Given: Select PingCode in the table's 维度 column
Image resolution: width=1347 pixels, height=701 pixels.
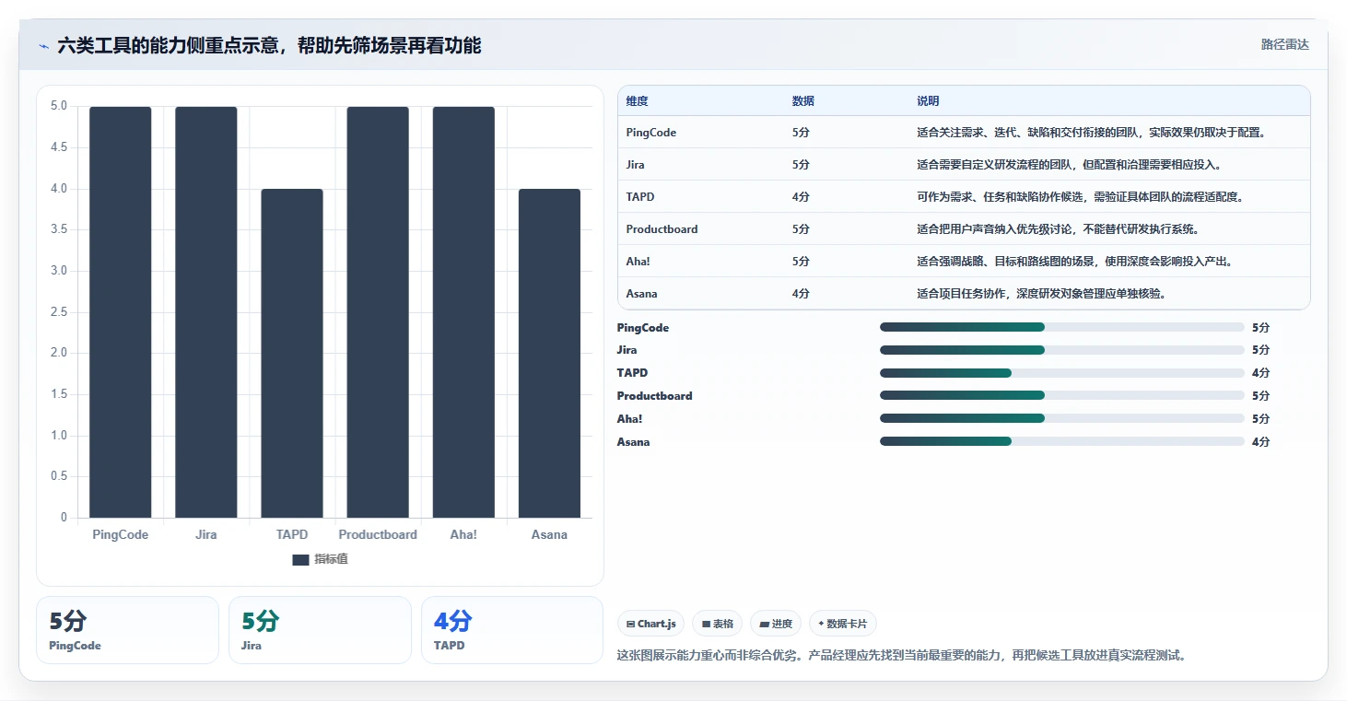Looking at the screenshot, I should (x=650, y=133).
